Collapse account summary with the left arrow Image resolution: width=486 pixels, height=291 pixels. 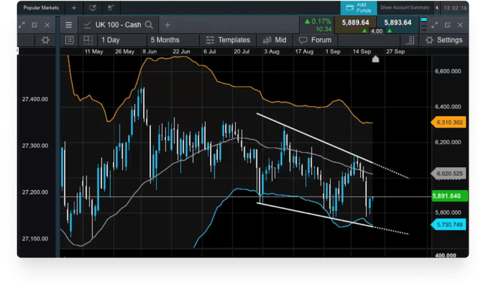(x=436, y=8)
